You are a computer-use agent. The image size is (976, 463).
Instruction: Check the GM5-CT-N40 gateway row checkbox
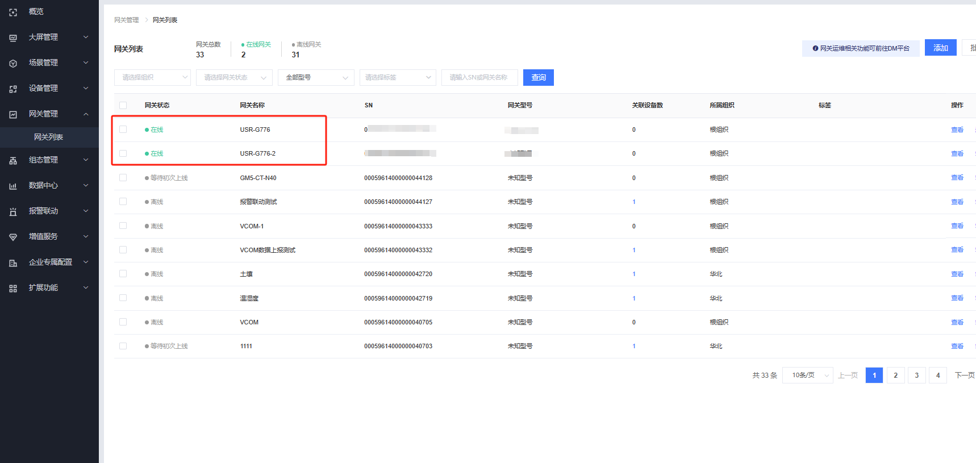pyautogui.click(x=123, y=178)
